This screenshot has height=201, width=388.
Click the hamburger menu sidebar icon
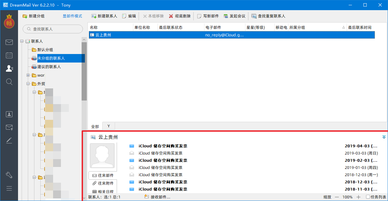click(x=9, y=188)
